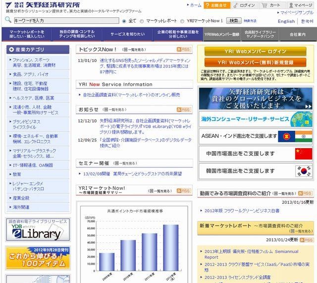The height and width of the screenshot is (283, 317).
Task: Click the forward arrows on global business banner
Action: tap(308, 107)
